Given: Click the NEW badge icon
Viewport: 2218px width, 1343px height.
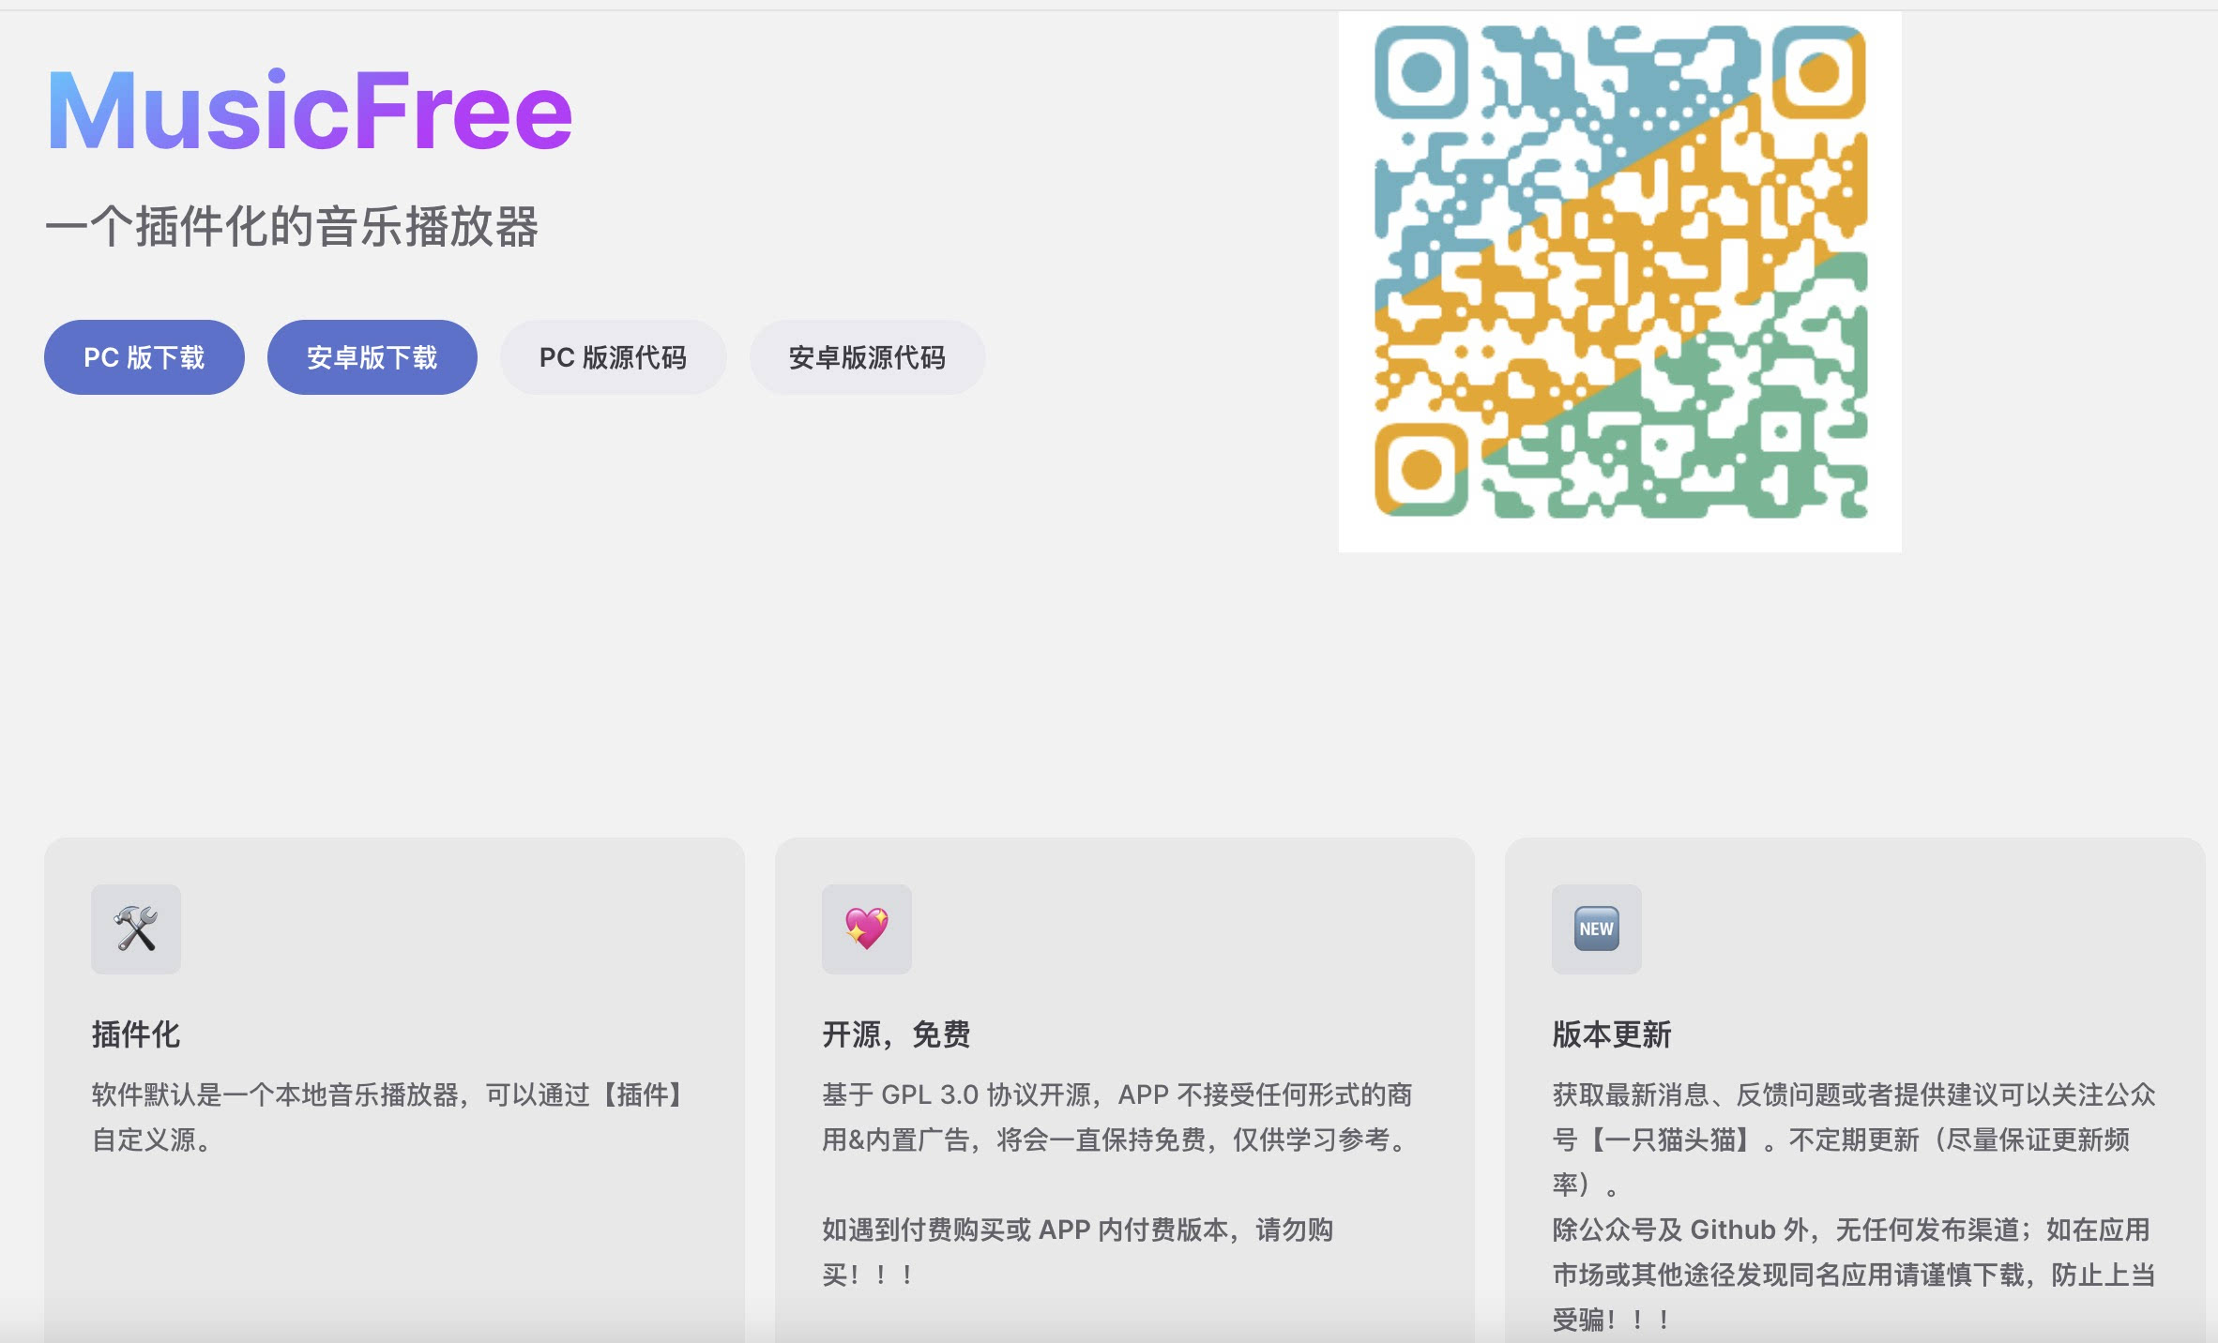Looking at the screenshot, I should [x=1597, y=928].
